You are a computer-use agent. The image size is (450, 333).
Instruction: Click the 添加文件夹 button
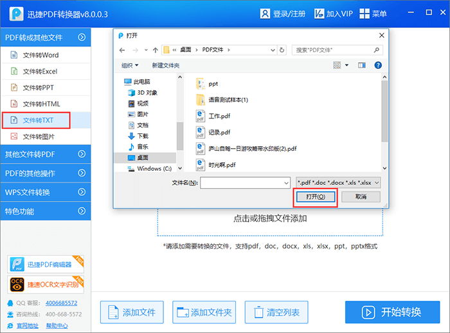tap(204, 312)
